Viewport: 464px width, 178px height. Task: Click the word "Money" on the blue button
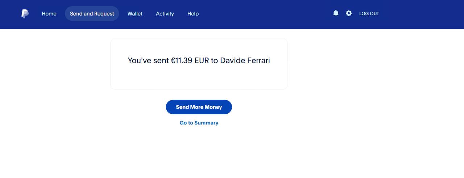(213, 107)
